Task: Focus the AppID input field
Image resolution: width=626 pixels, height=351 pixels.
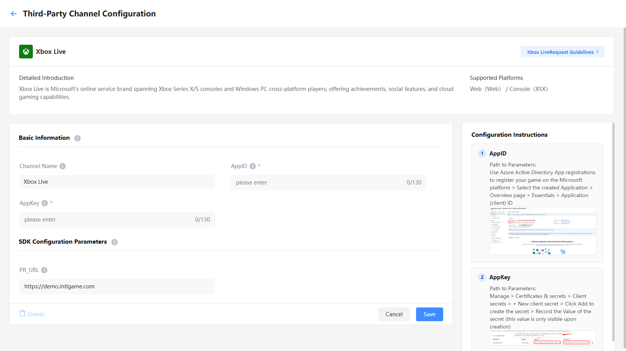Action: (329, 183)
